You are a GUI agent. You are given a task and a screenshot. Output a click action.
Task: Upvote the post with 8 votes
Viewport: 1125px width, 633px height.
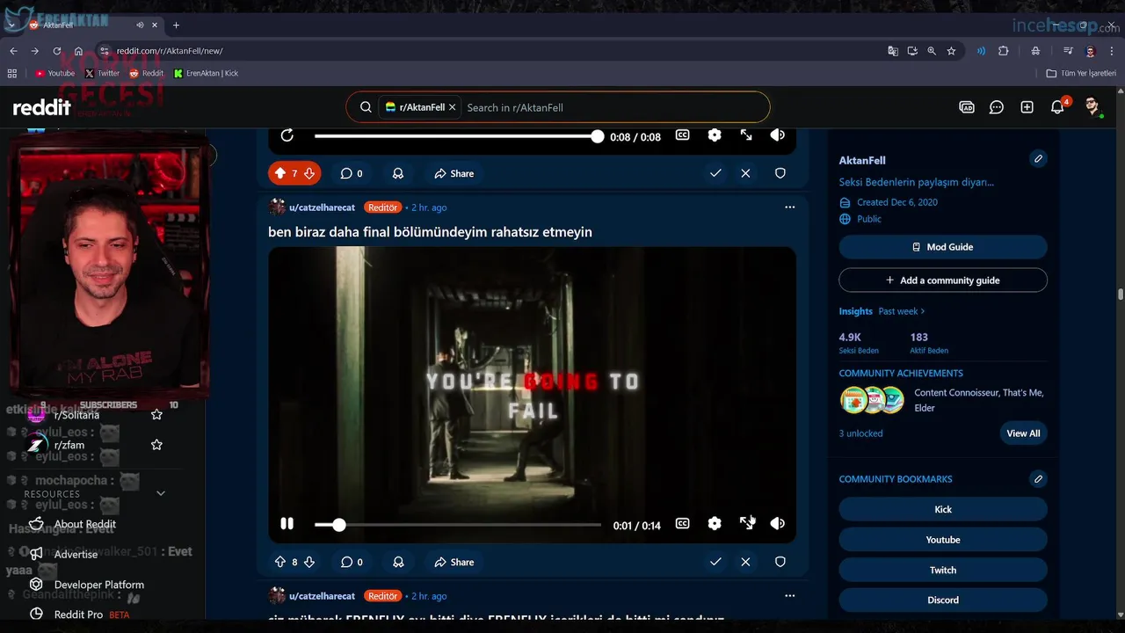[x=280, y=562]
